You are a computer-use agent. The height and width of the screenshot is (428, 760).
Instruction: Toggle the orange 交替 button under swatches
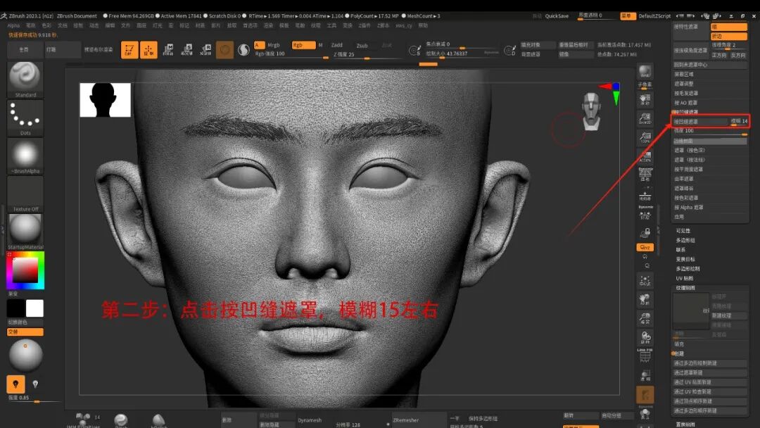(x=25, y=332)
